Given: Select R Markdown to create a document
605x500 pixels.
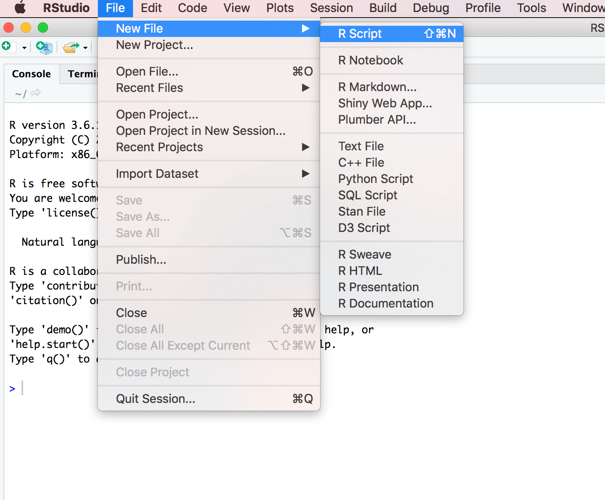Looking at the screenshot, I should pos(377,87).
